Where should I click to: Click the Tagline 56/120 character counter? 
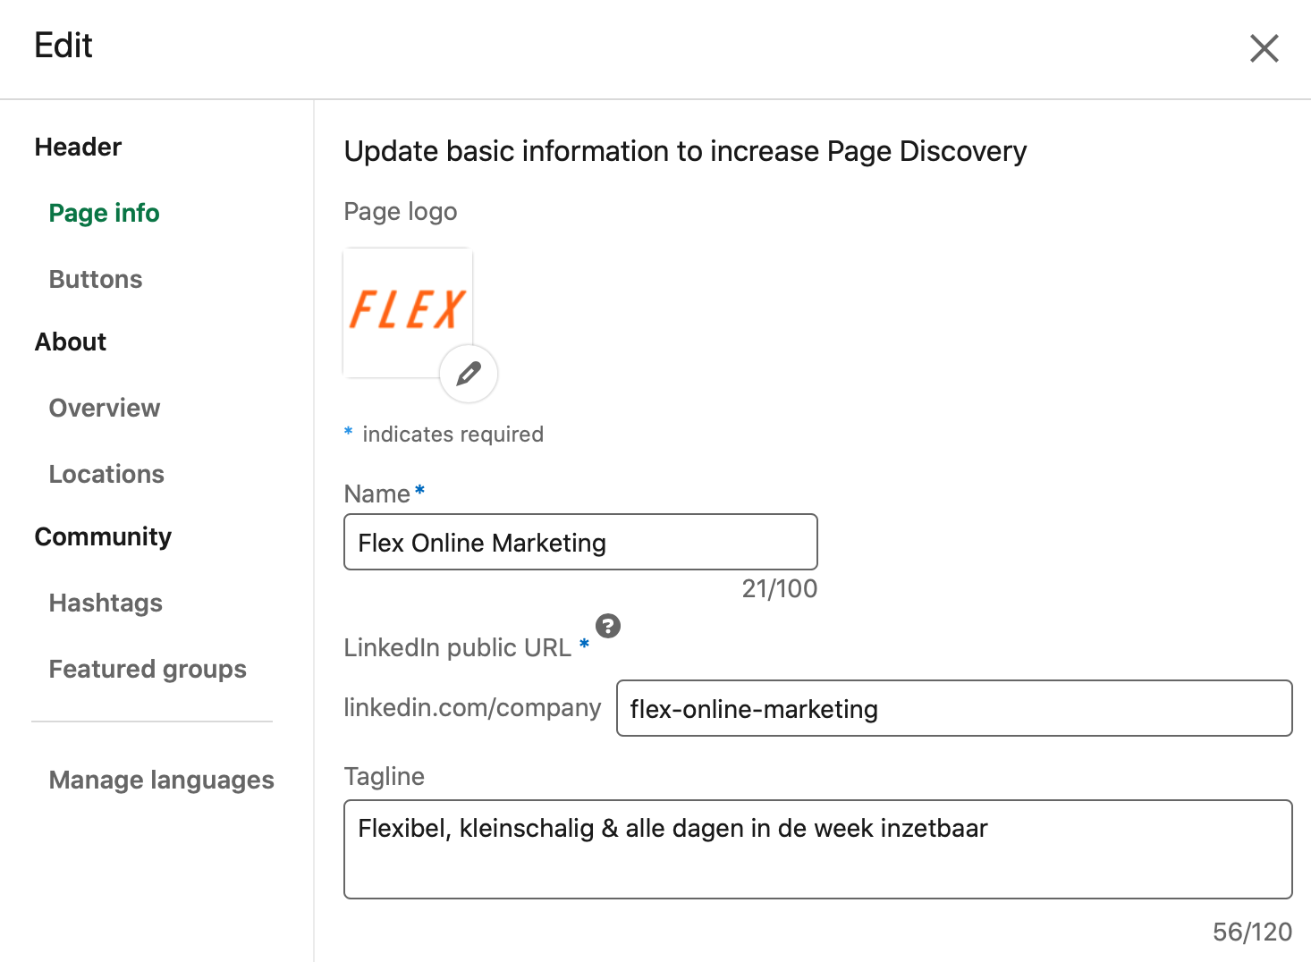pos(1251,932)
